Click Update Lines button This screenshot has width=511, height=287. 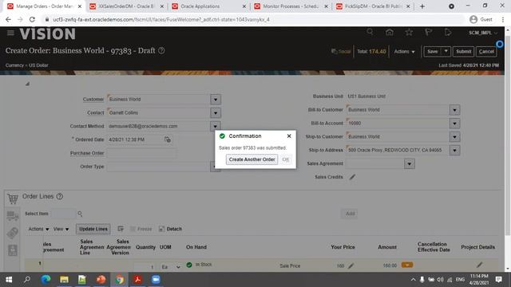[93, 229]
